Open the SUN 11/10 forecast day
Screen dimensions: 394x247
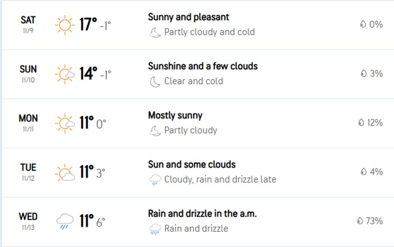[x=28, y=73]
